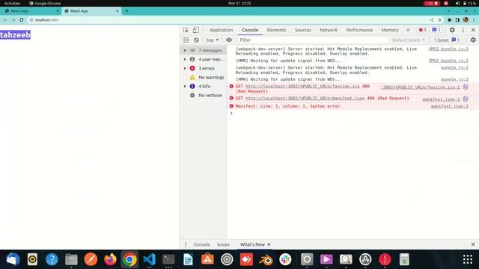
Task: Close the bottom drawer panel
Action: [473, 244]
